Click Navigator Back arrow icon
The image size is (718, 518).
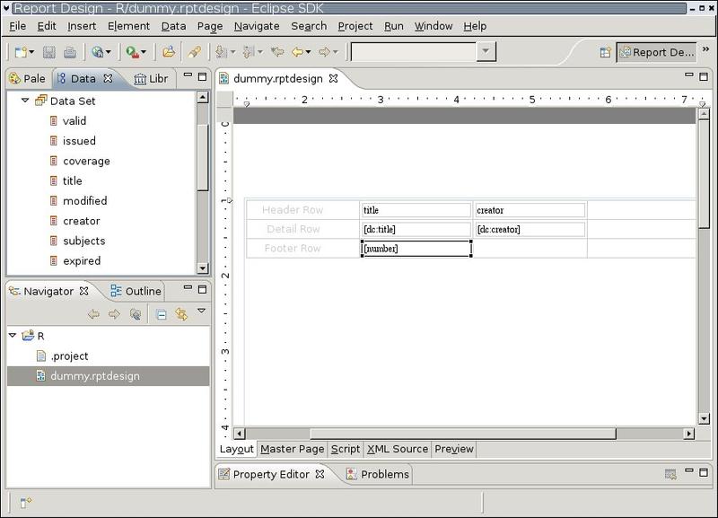coord(93,314)
